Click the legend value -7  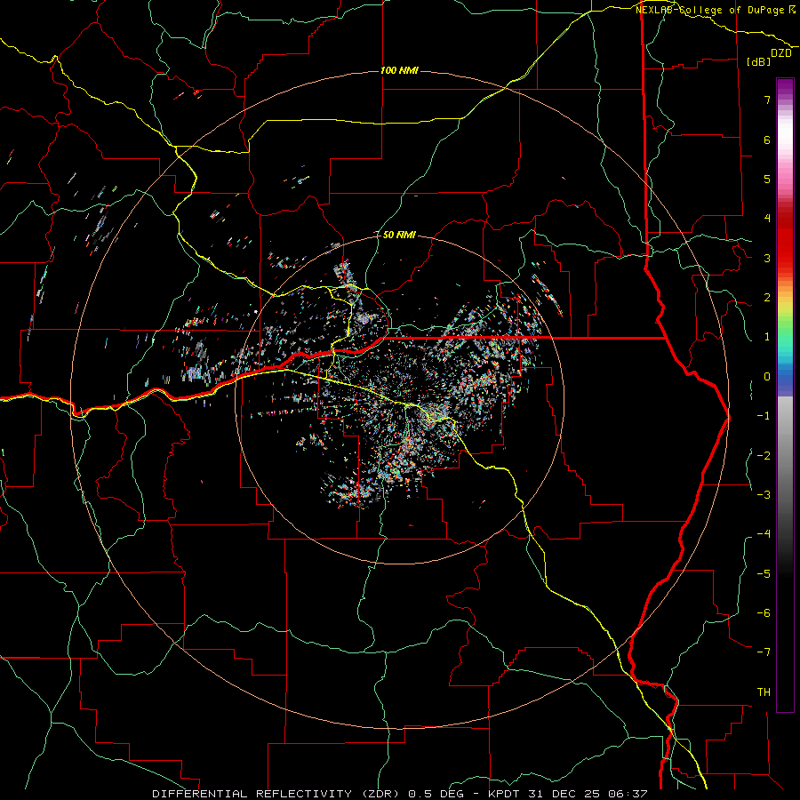764,652
